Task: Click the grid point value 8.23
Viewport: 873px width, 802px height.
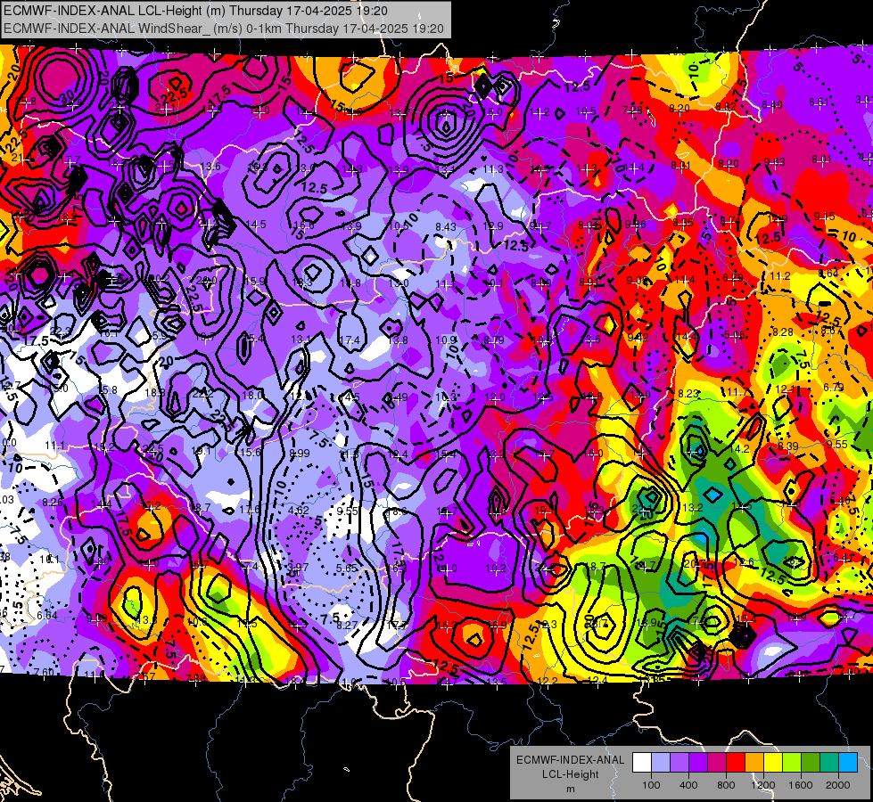Action: (688, 394)
